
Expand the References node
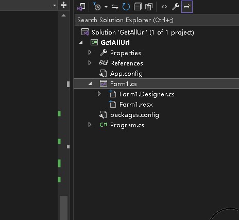[90, 63]
